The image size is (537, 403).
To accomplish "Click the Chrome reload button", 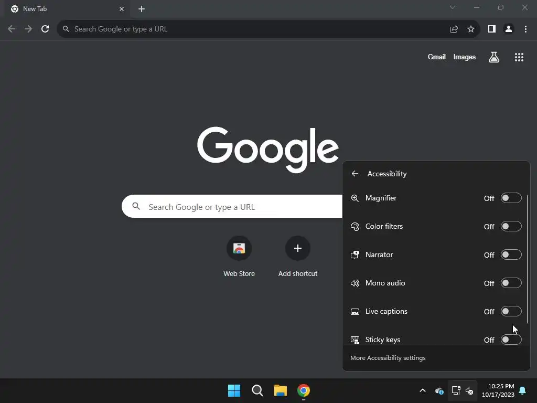I will click(45, 29).
